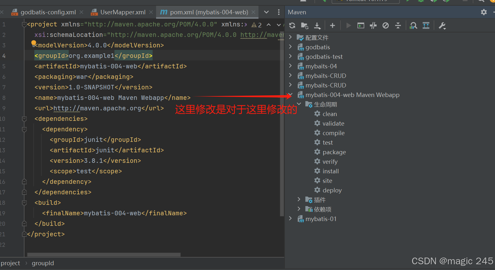This screenshot has width=495, height=270.
Task: Select the test lifecycle goal
Action: point(327,142)
